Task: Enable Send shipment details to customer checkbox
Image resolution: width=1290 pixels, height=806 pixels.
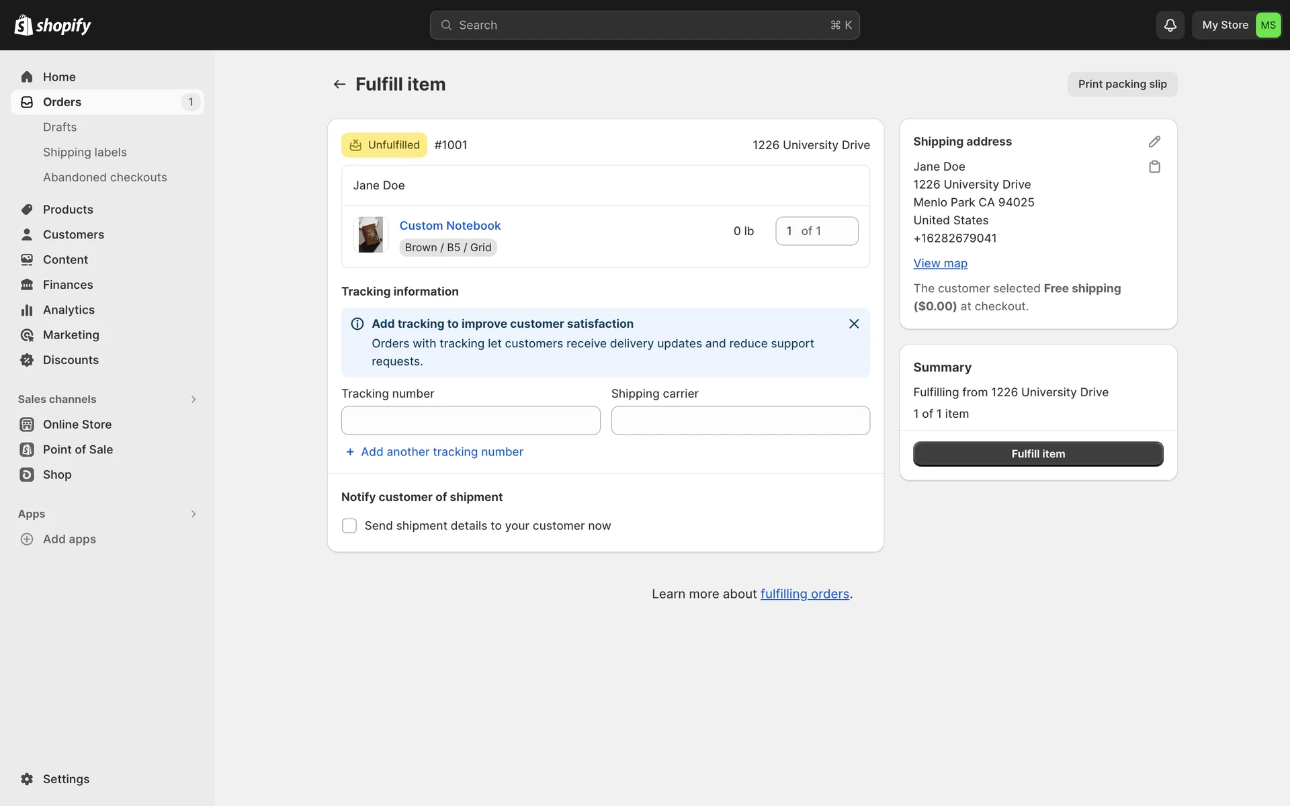Action: pyautogui.click(x=349, y=526)
